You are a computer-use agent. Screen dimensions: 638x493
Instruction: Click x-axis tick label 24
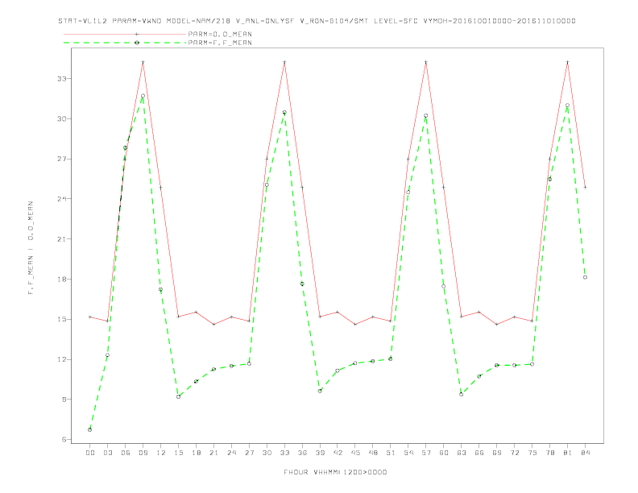[x=231, y=453]
